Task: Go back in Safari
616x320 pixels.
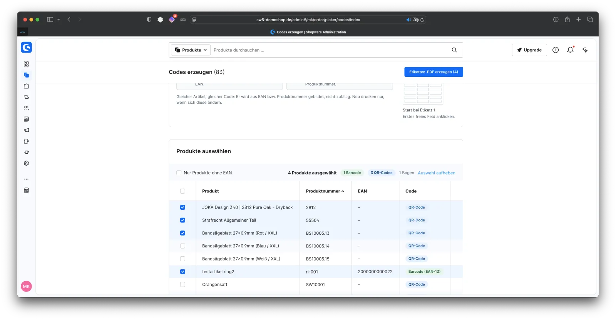Action: coord(69,20)
